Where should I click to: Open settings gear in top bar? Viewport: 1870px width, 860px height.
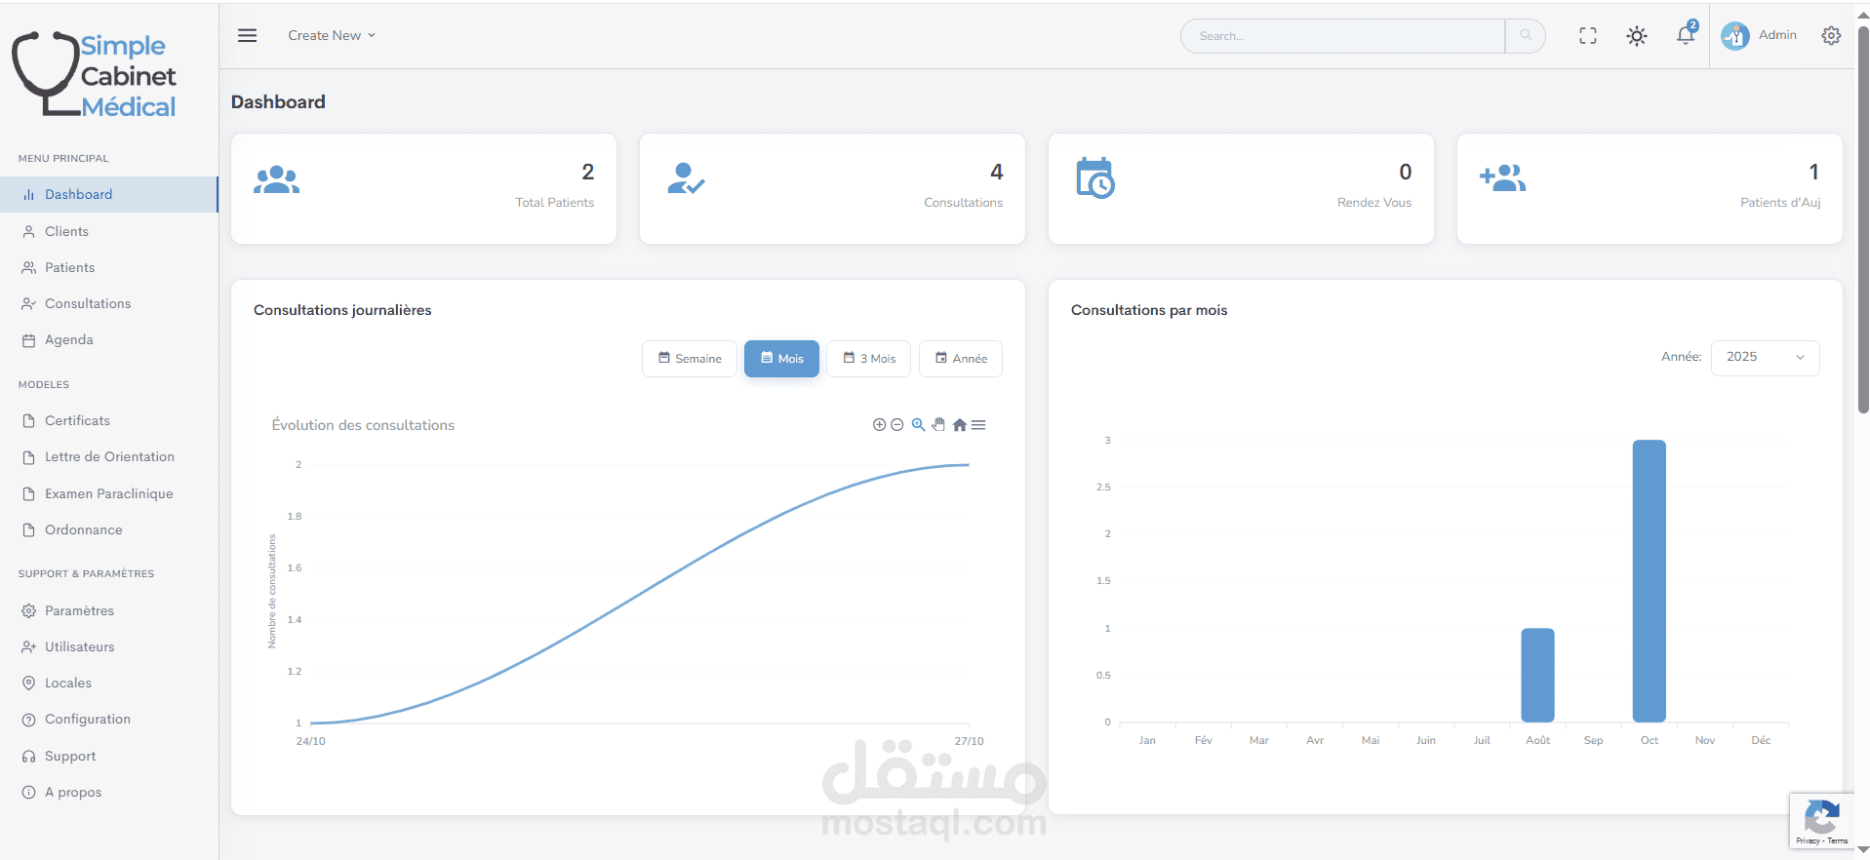point(1831,35)
